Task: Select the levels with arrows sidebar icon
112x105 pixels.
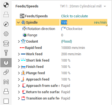Action: 6,43
